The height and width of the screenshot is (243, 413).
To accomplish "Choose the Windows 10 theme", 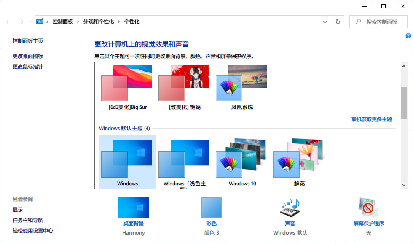I will click(x=242, y=162).
